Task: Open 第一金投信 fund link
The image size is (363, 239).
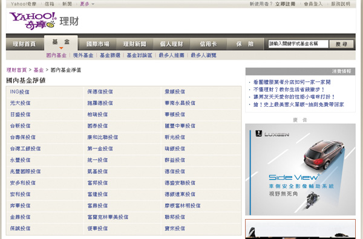Action: pyautogui.click(x=100, y=148)
